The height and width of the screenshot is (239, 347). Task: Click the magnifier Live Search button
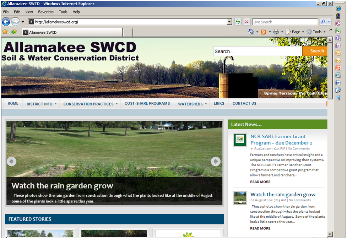[323, 22]
